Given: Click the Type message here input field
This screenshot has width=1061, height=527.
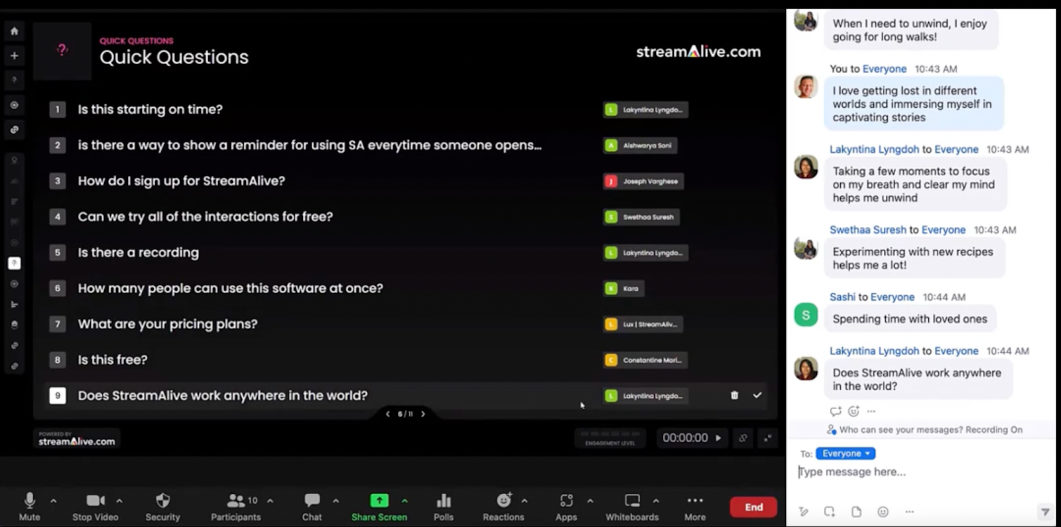Looking at the screenshot, I should (x=922, y=472).
